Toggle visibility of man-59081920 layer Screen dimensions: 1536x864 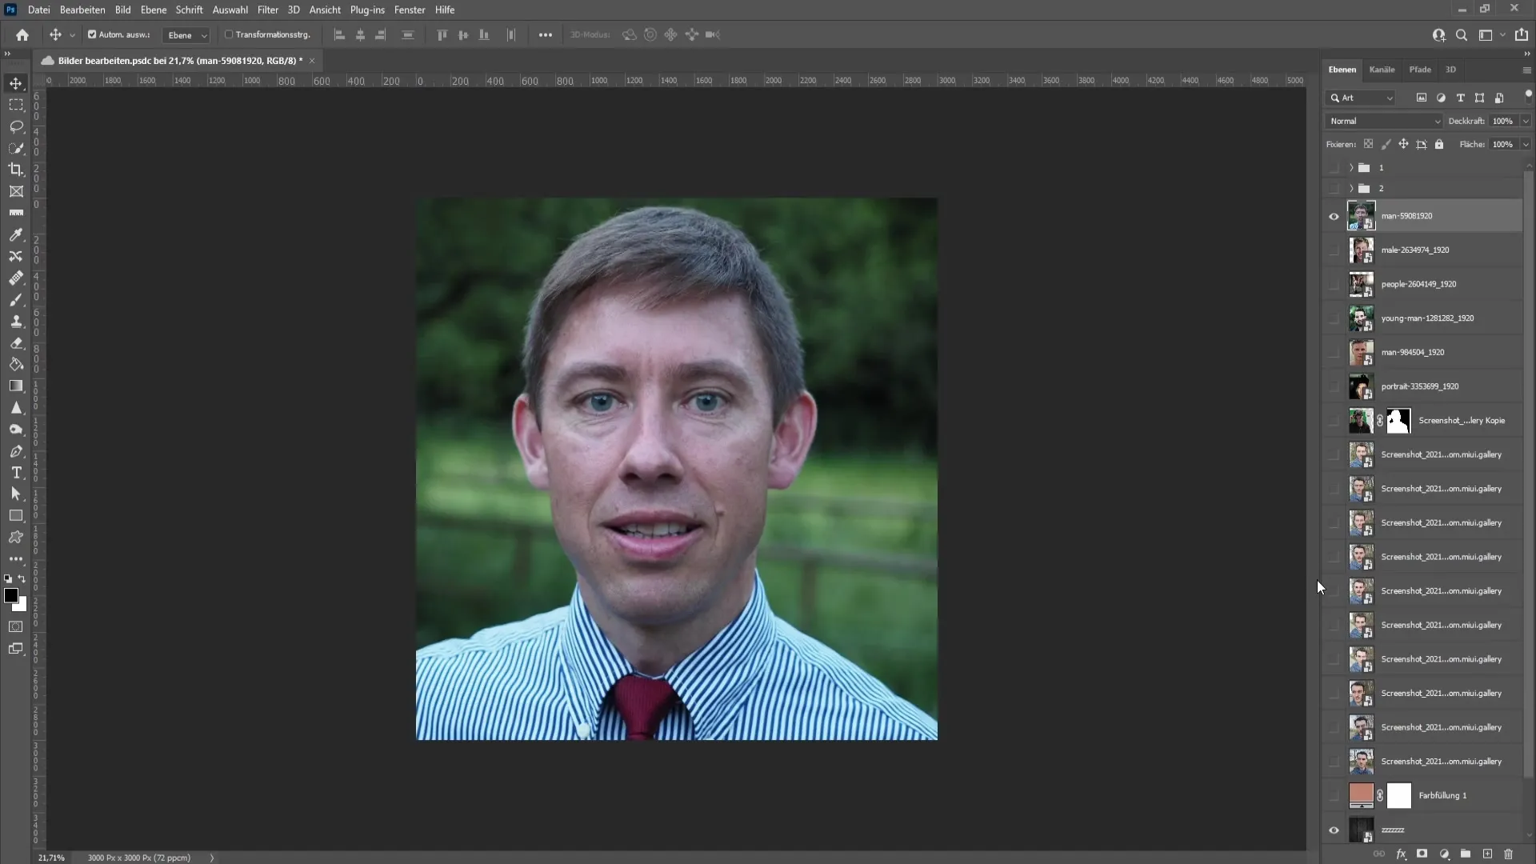[x=1334, y=215]
